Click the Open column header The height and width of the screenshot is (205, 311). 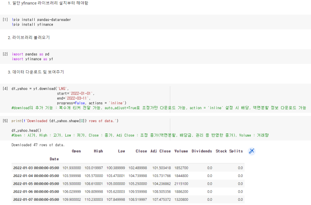click(x=76, y=151)
